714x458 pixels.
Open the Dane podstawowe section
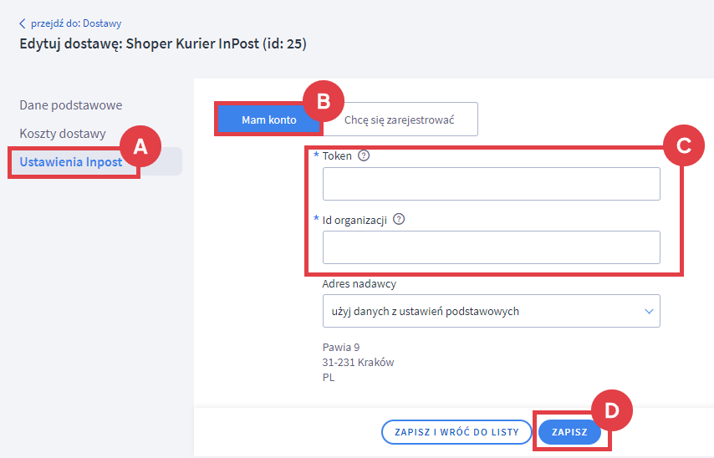(x=71, y=105)
